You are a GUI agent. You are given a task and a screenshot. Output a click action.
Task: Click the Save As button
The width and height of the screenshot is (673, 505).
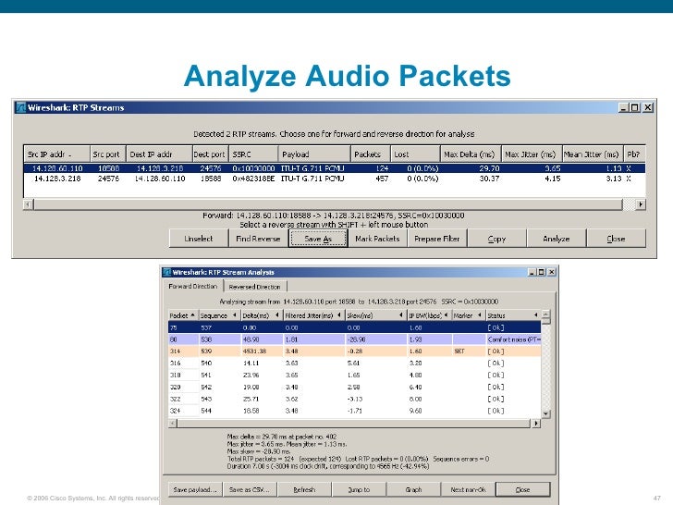tap(318, 239)
